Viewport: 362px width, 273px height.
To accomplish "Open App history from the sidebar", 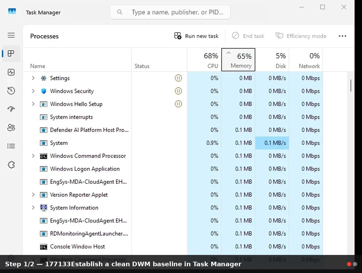I will (x=11, y=91).
